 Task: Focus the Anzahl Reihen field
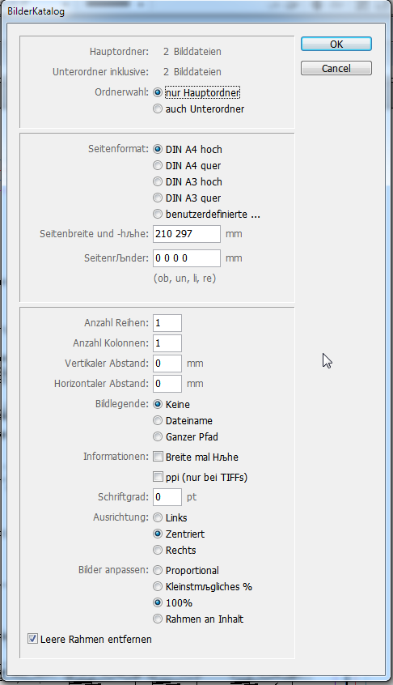click(167, 323)
